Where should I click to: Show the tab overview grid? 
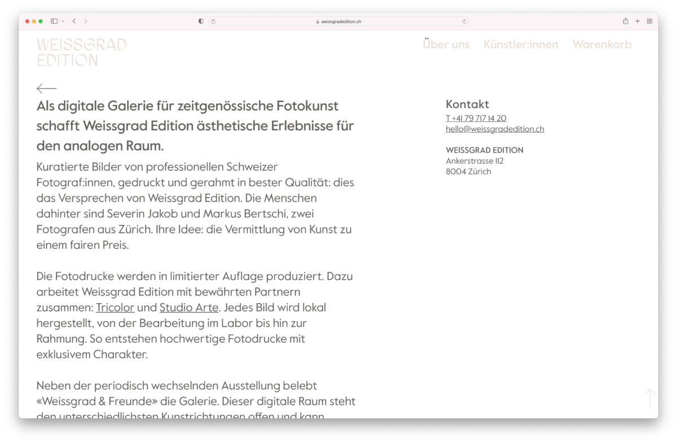click(649, 21)
